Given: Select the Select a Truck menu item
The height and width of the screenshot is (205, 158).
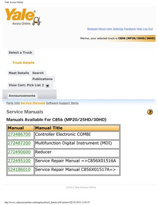Looking at the screenshot, I should (x=20, y=53).
